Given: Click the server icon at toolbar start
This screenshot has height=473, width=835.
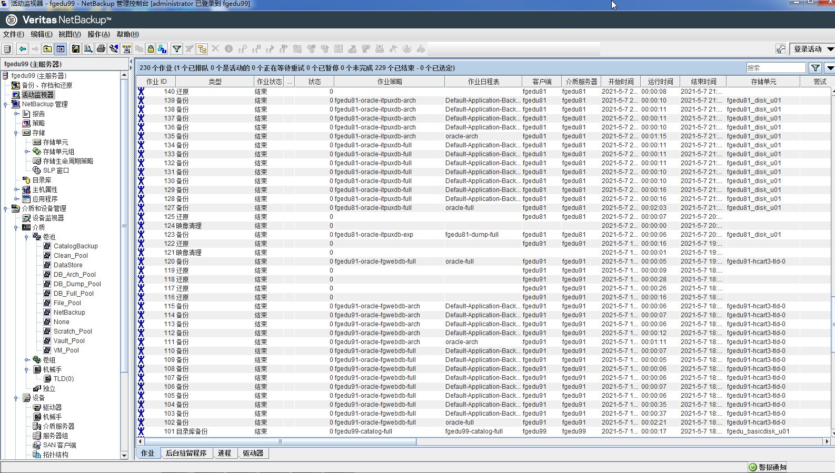Looking at the screenshot, I should 7,49.
